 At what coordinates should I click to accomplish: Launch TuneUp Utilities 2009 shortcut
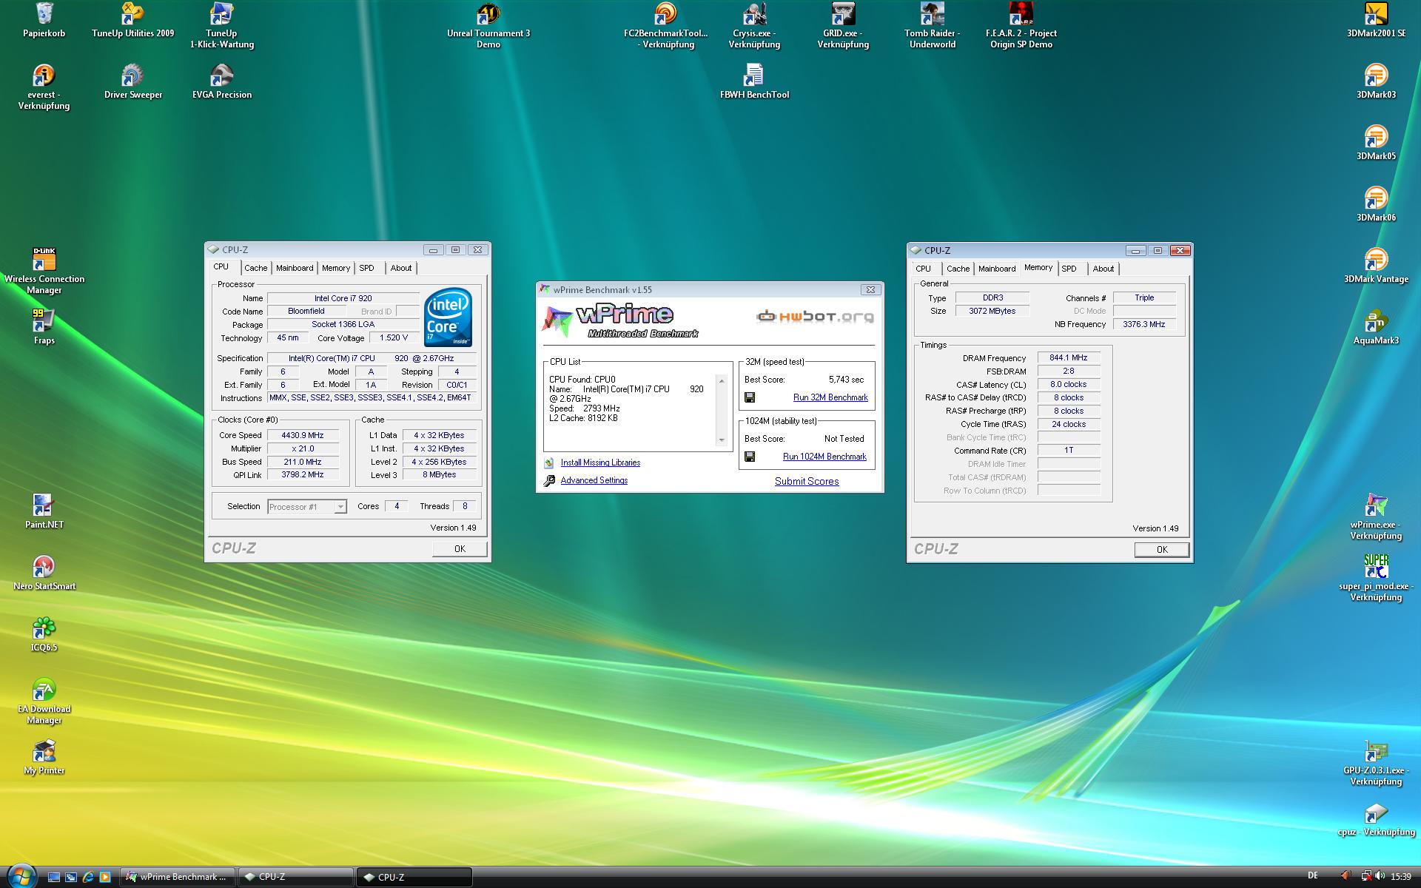(132, 20)
